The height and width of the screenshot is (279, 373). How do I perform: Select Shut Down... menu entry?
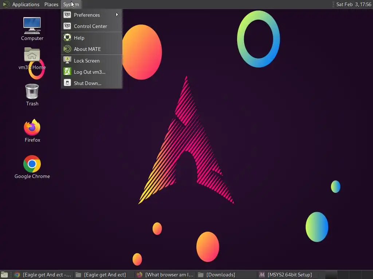(x=91, y=83)
